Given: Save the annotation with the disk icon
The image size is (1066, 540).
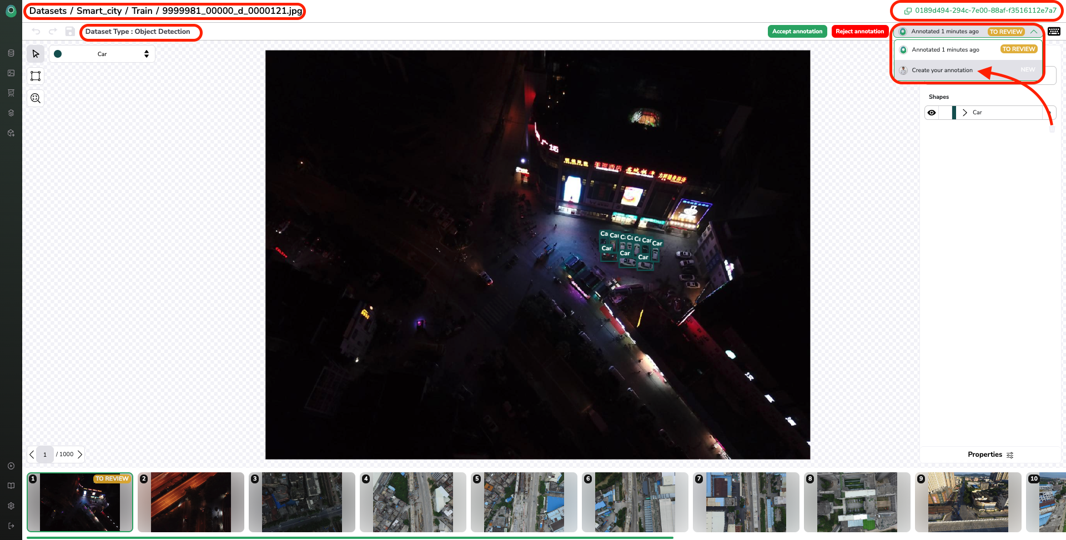Looking at the screenshot, I should (70, 32).
